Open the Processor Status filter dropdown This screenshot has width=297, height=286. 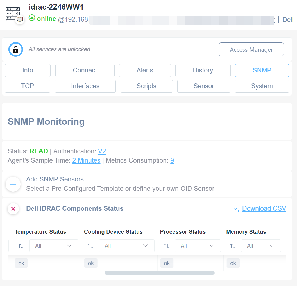click(x=198, y=246)
